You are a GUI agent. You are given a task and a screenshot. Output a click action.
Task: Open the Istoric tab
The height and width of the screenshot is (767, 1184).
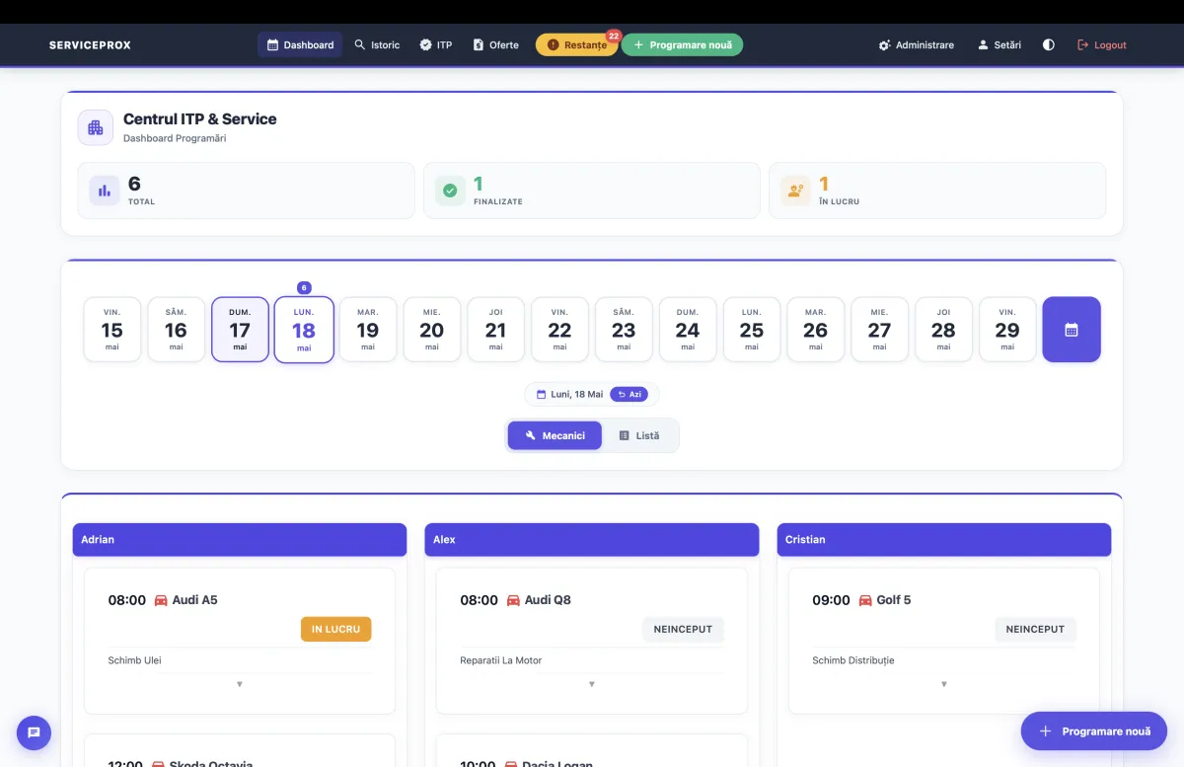pyautogui.click(x=377, y=44)
